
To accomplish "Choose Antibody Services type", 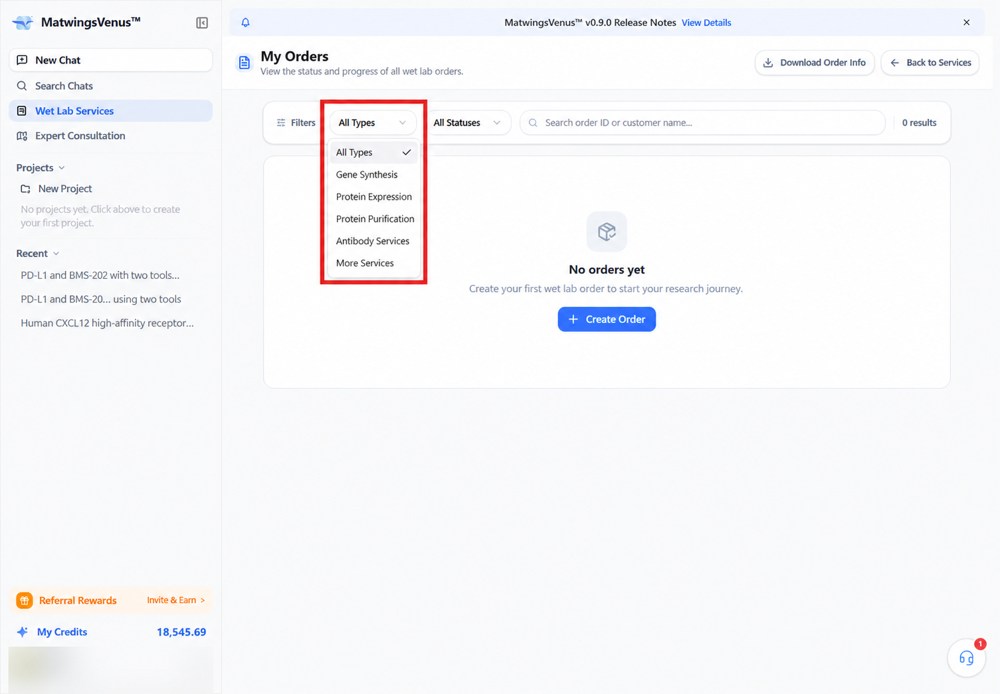I will click(373, 241).
